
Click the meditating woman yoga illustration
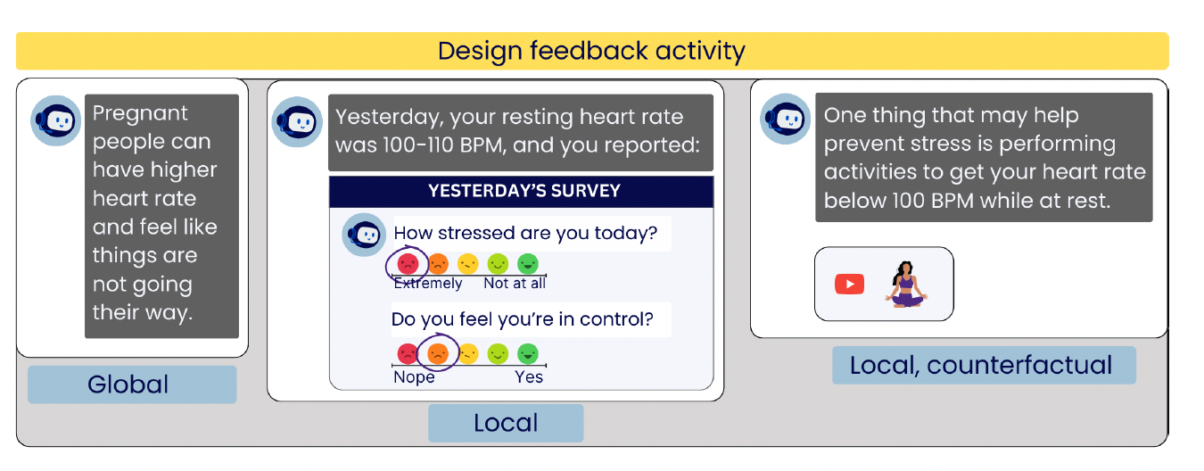click(908, 285)
